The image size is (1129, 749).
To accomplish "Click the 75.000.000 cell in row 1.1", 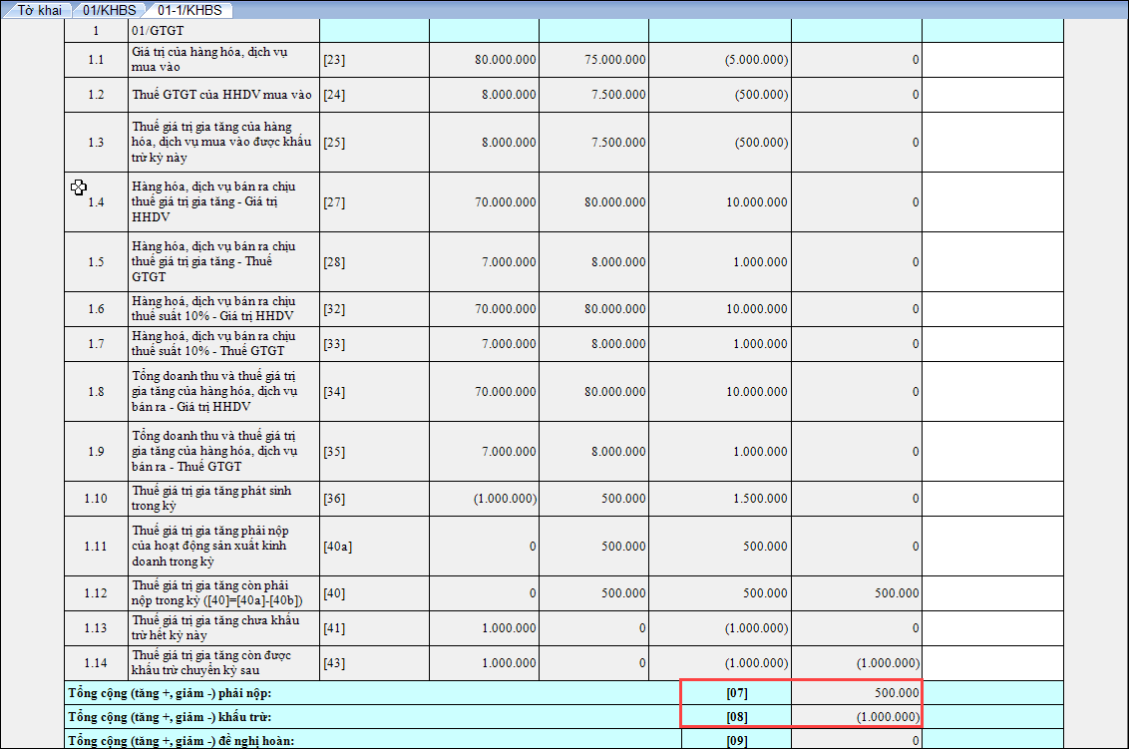I will pyautogui.click(x=613, y=60).
